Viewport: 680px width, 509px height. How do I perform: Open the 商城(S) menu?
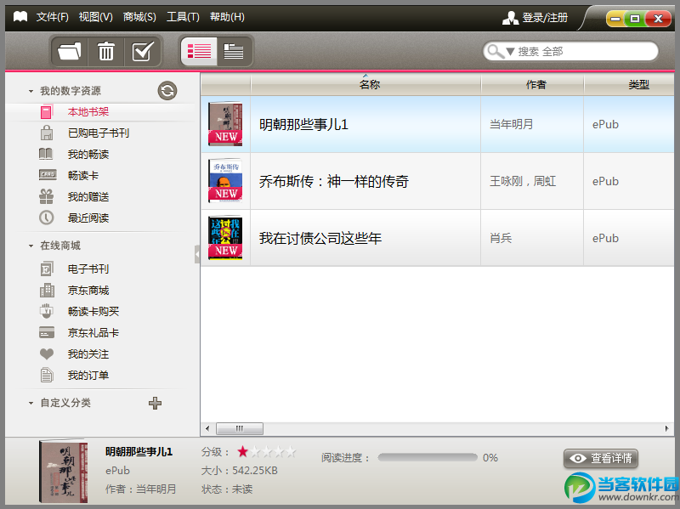point(139,16)
